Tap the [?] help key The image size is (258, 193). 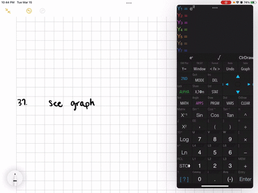point(184,179)
